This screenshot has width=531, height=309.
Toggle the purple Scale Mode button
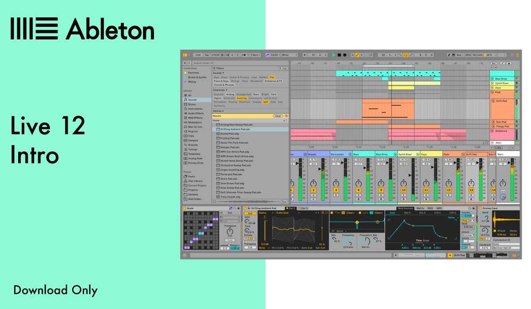[x=268, y=55]
